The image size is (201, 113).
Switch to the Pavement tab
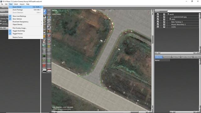point(167,57)
